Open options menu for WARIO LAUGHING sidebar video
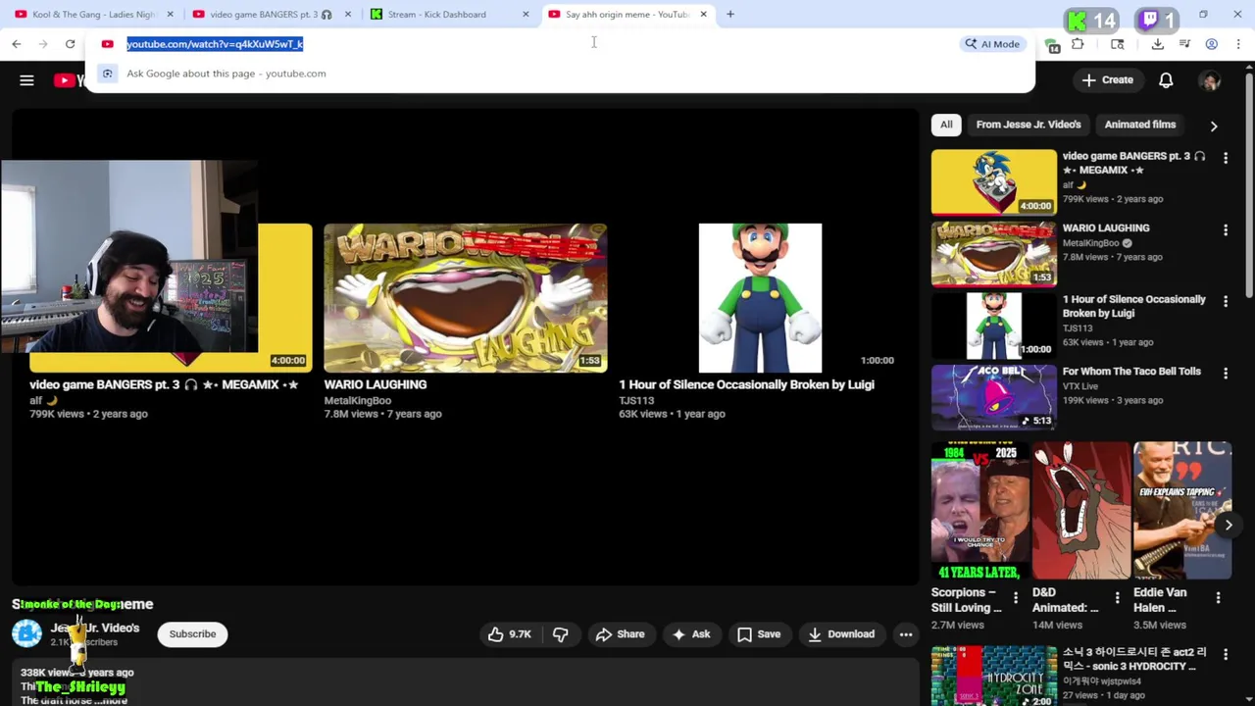The width and height of the screenshot is (1255, 706). 1225,229
